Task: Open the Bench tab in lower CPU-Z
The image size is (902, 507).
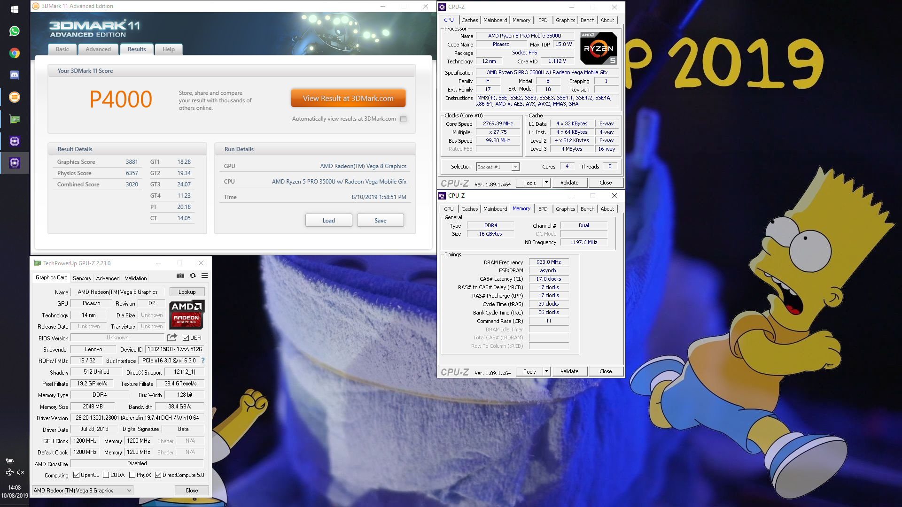Action: (x=587, y=209)
